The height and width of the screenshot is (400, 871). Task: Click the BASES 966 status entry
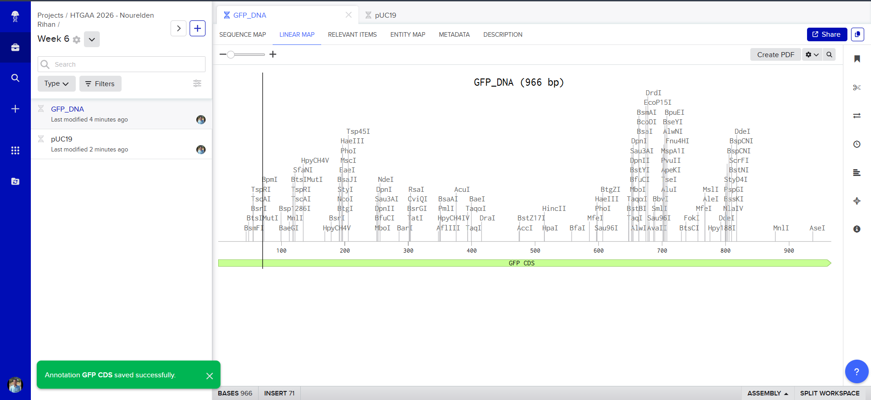tap(235, 393)
